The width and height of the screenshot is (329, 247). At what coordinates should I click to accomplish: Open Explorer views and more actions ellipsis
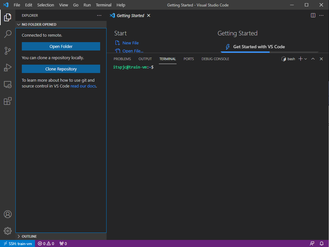click(99, 15)
